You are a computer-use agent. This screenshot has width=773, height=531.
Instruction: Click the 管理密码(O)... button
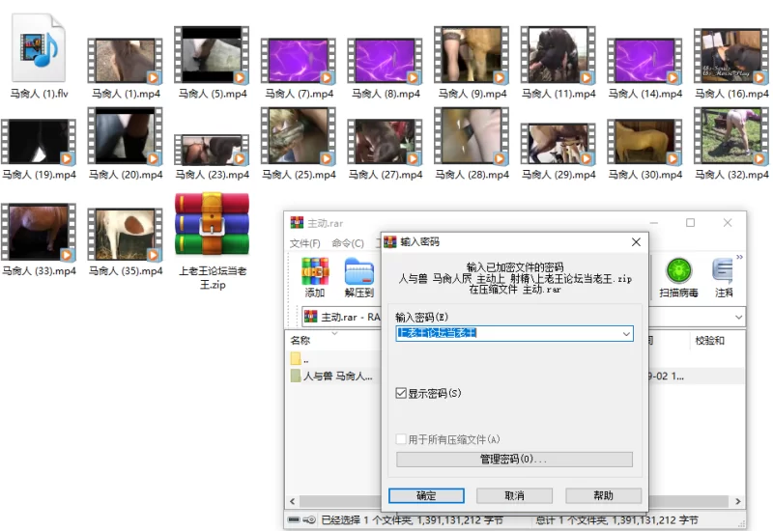point(514,460)
